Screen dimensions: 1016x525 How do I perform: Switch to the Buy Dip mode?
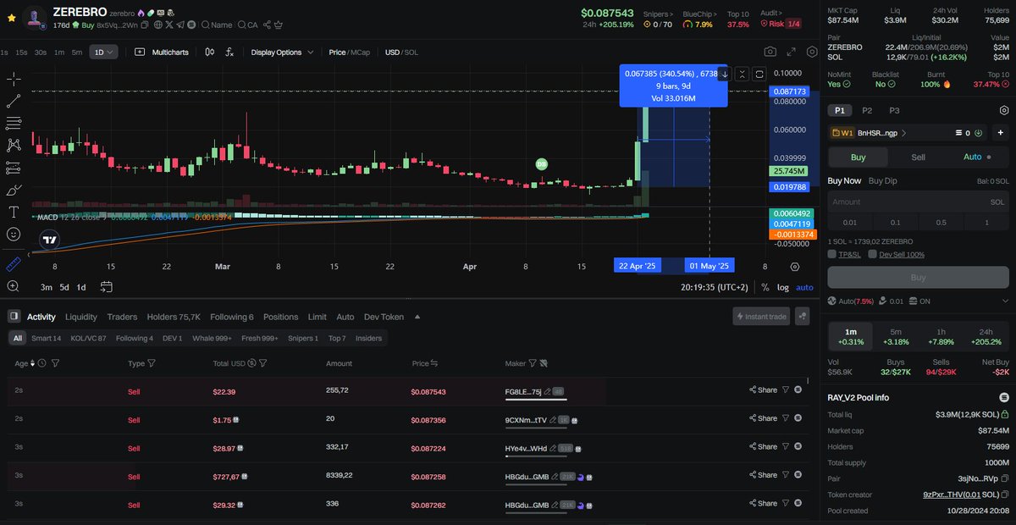885,180
